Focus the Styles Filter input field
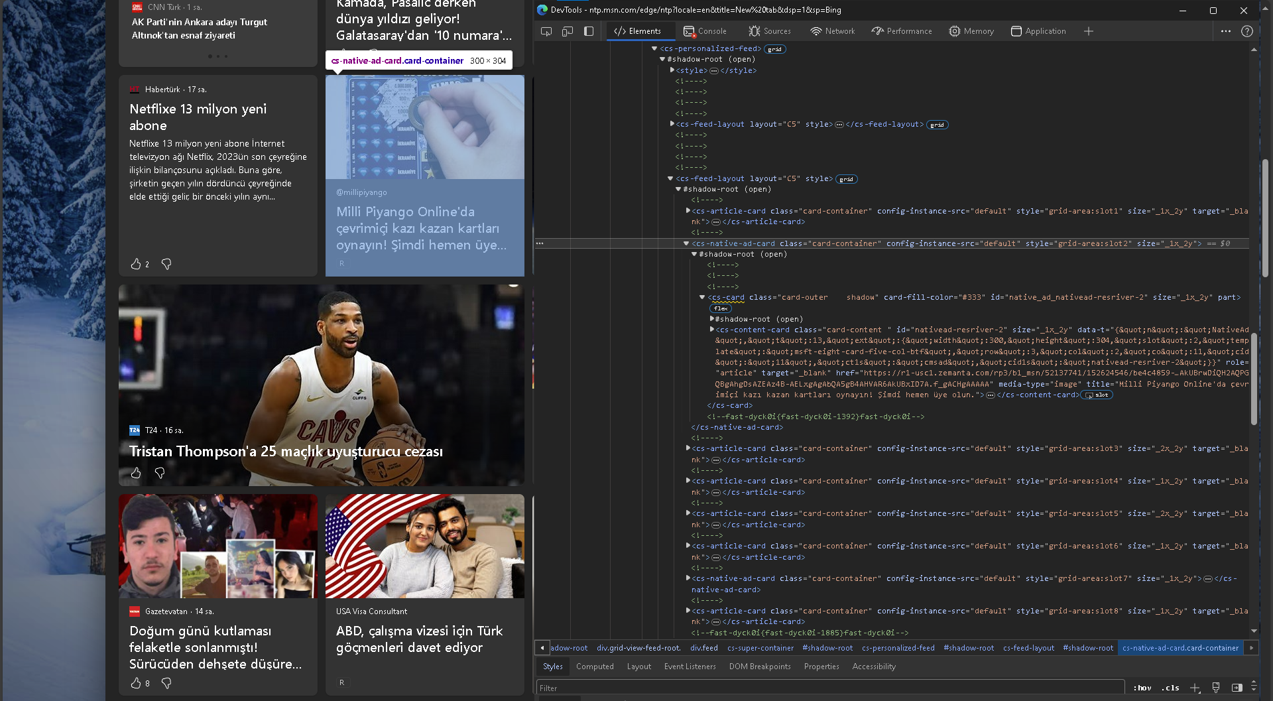1273x701 pixels. pos(829,688)
